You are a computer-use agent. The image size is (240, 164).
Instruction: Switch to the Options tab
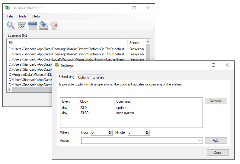pos(83,77)
